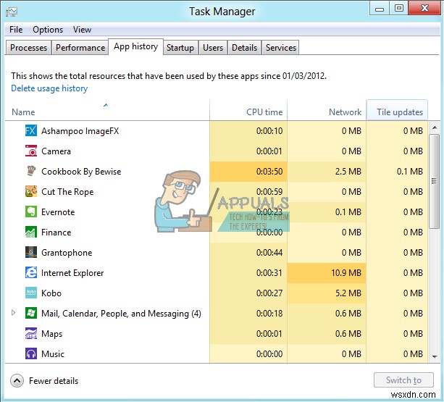Select the Kobo app icon
Screen dimensions: 444x402
31,293
